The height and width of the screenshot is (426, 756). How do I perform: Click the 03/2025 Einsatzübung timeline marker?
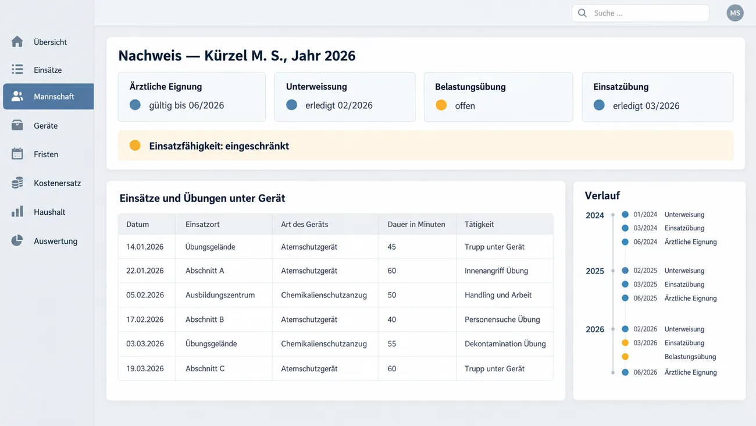tap(625, 285)
